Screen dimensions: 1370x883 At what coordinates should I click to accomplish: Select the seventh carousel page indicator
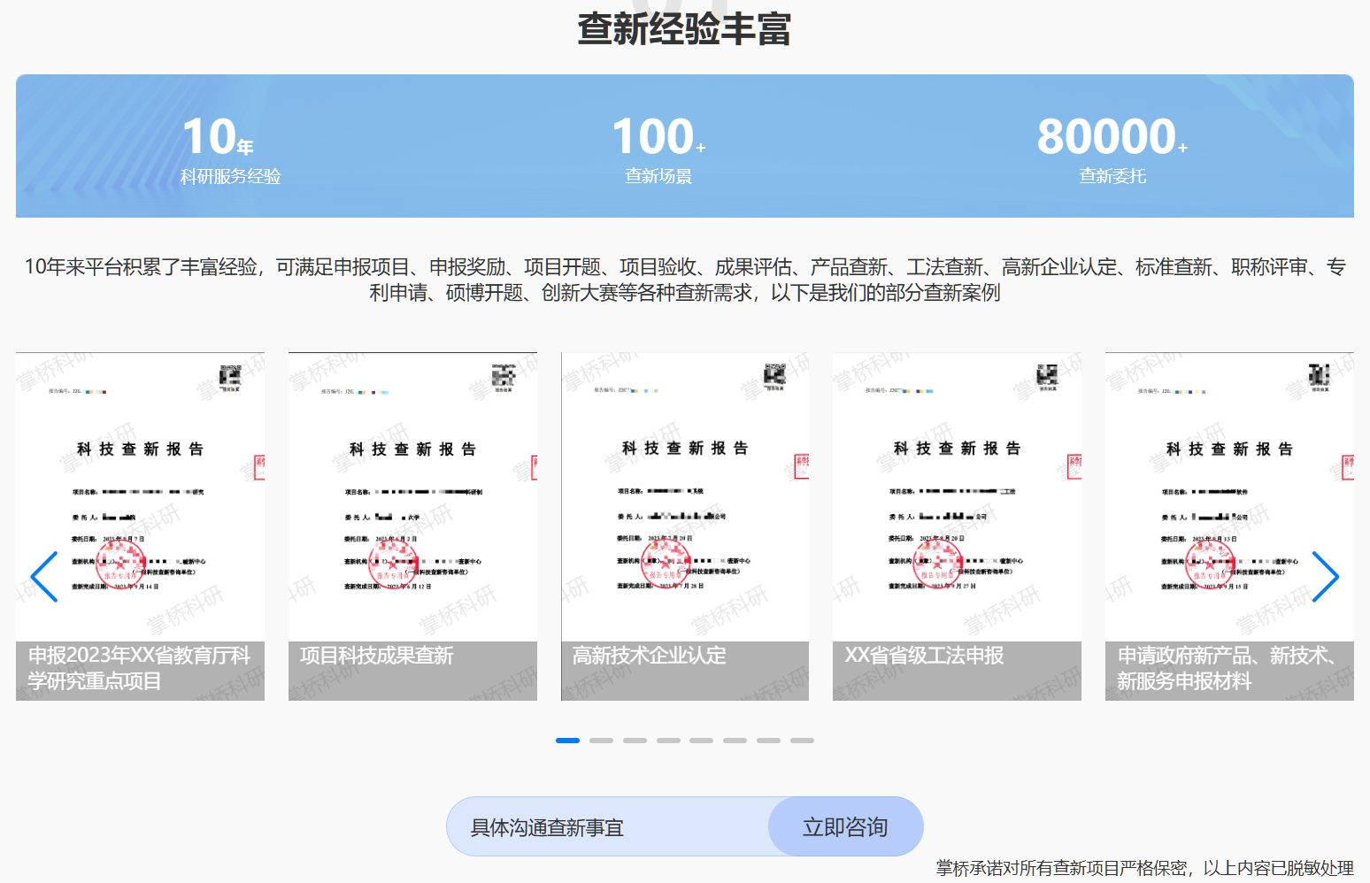point(768,741)
